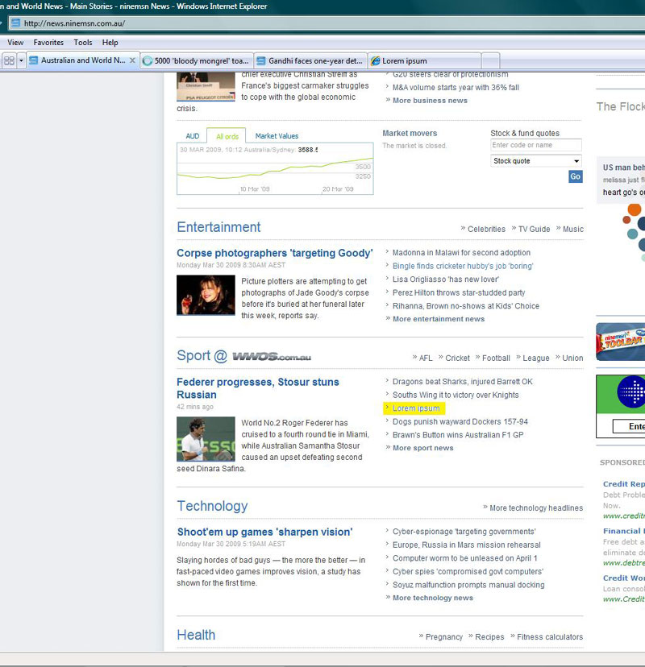Open Perez Hilton throws star-studded party
Viewport: 645px width, 667px height.
coord(459,292)
